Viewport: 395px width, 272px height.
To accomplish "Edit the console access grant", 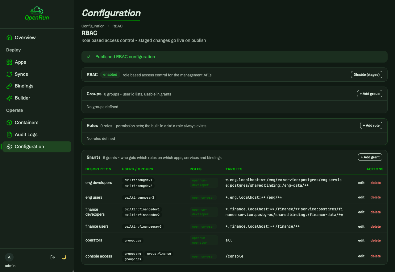I will pyautogui.click(x=361, y=256).
